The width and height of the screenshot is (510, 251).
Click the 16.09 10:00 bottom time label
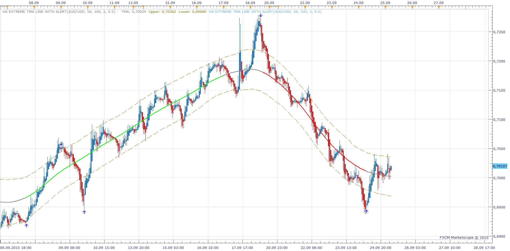(208, 248)
